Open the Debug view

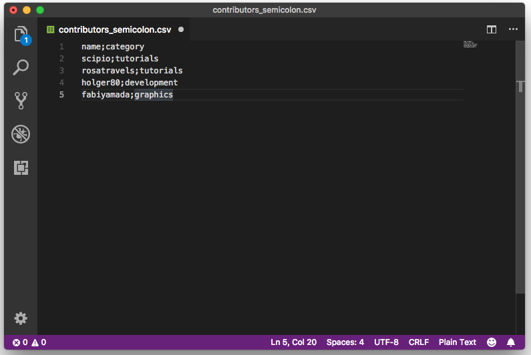21,134
